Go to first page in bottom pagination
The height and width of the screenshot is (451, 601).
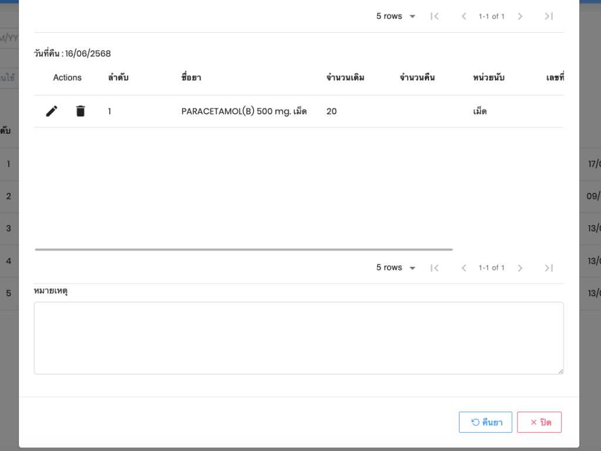tap(434, 268)
